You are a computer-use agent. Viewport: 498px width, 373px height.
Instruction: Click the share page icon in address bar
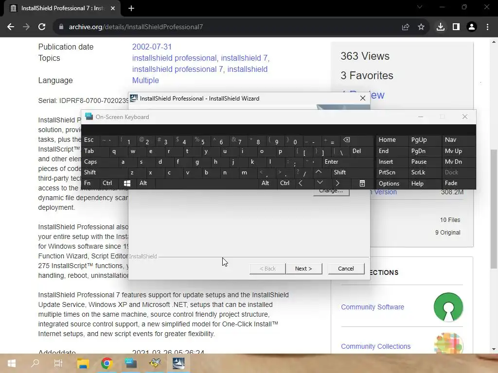pyautogui.click(x=406, y=27)
